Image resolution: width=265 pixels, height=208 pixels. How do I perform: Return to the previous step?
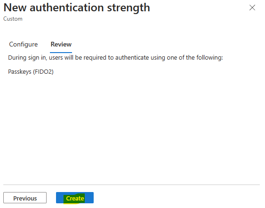(25, 198)
